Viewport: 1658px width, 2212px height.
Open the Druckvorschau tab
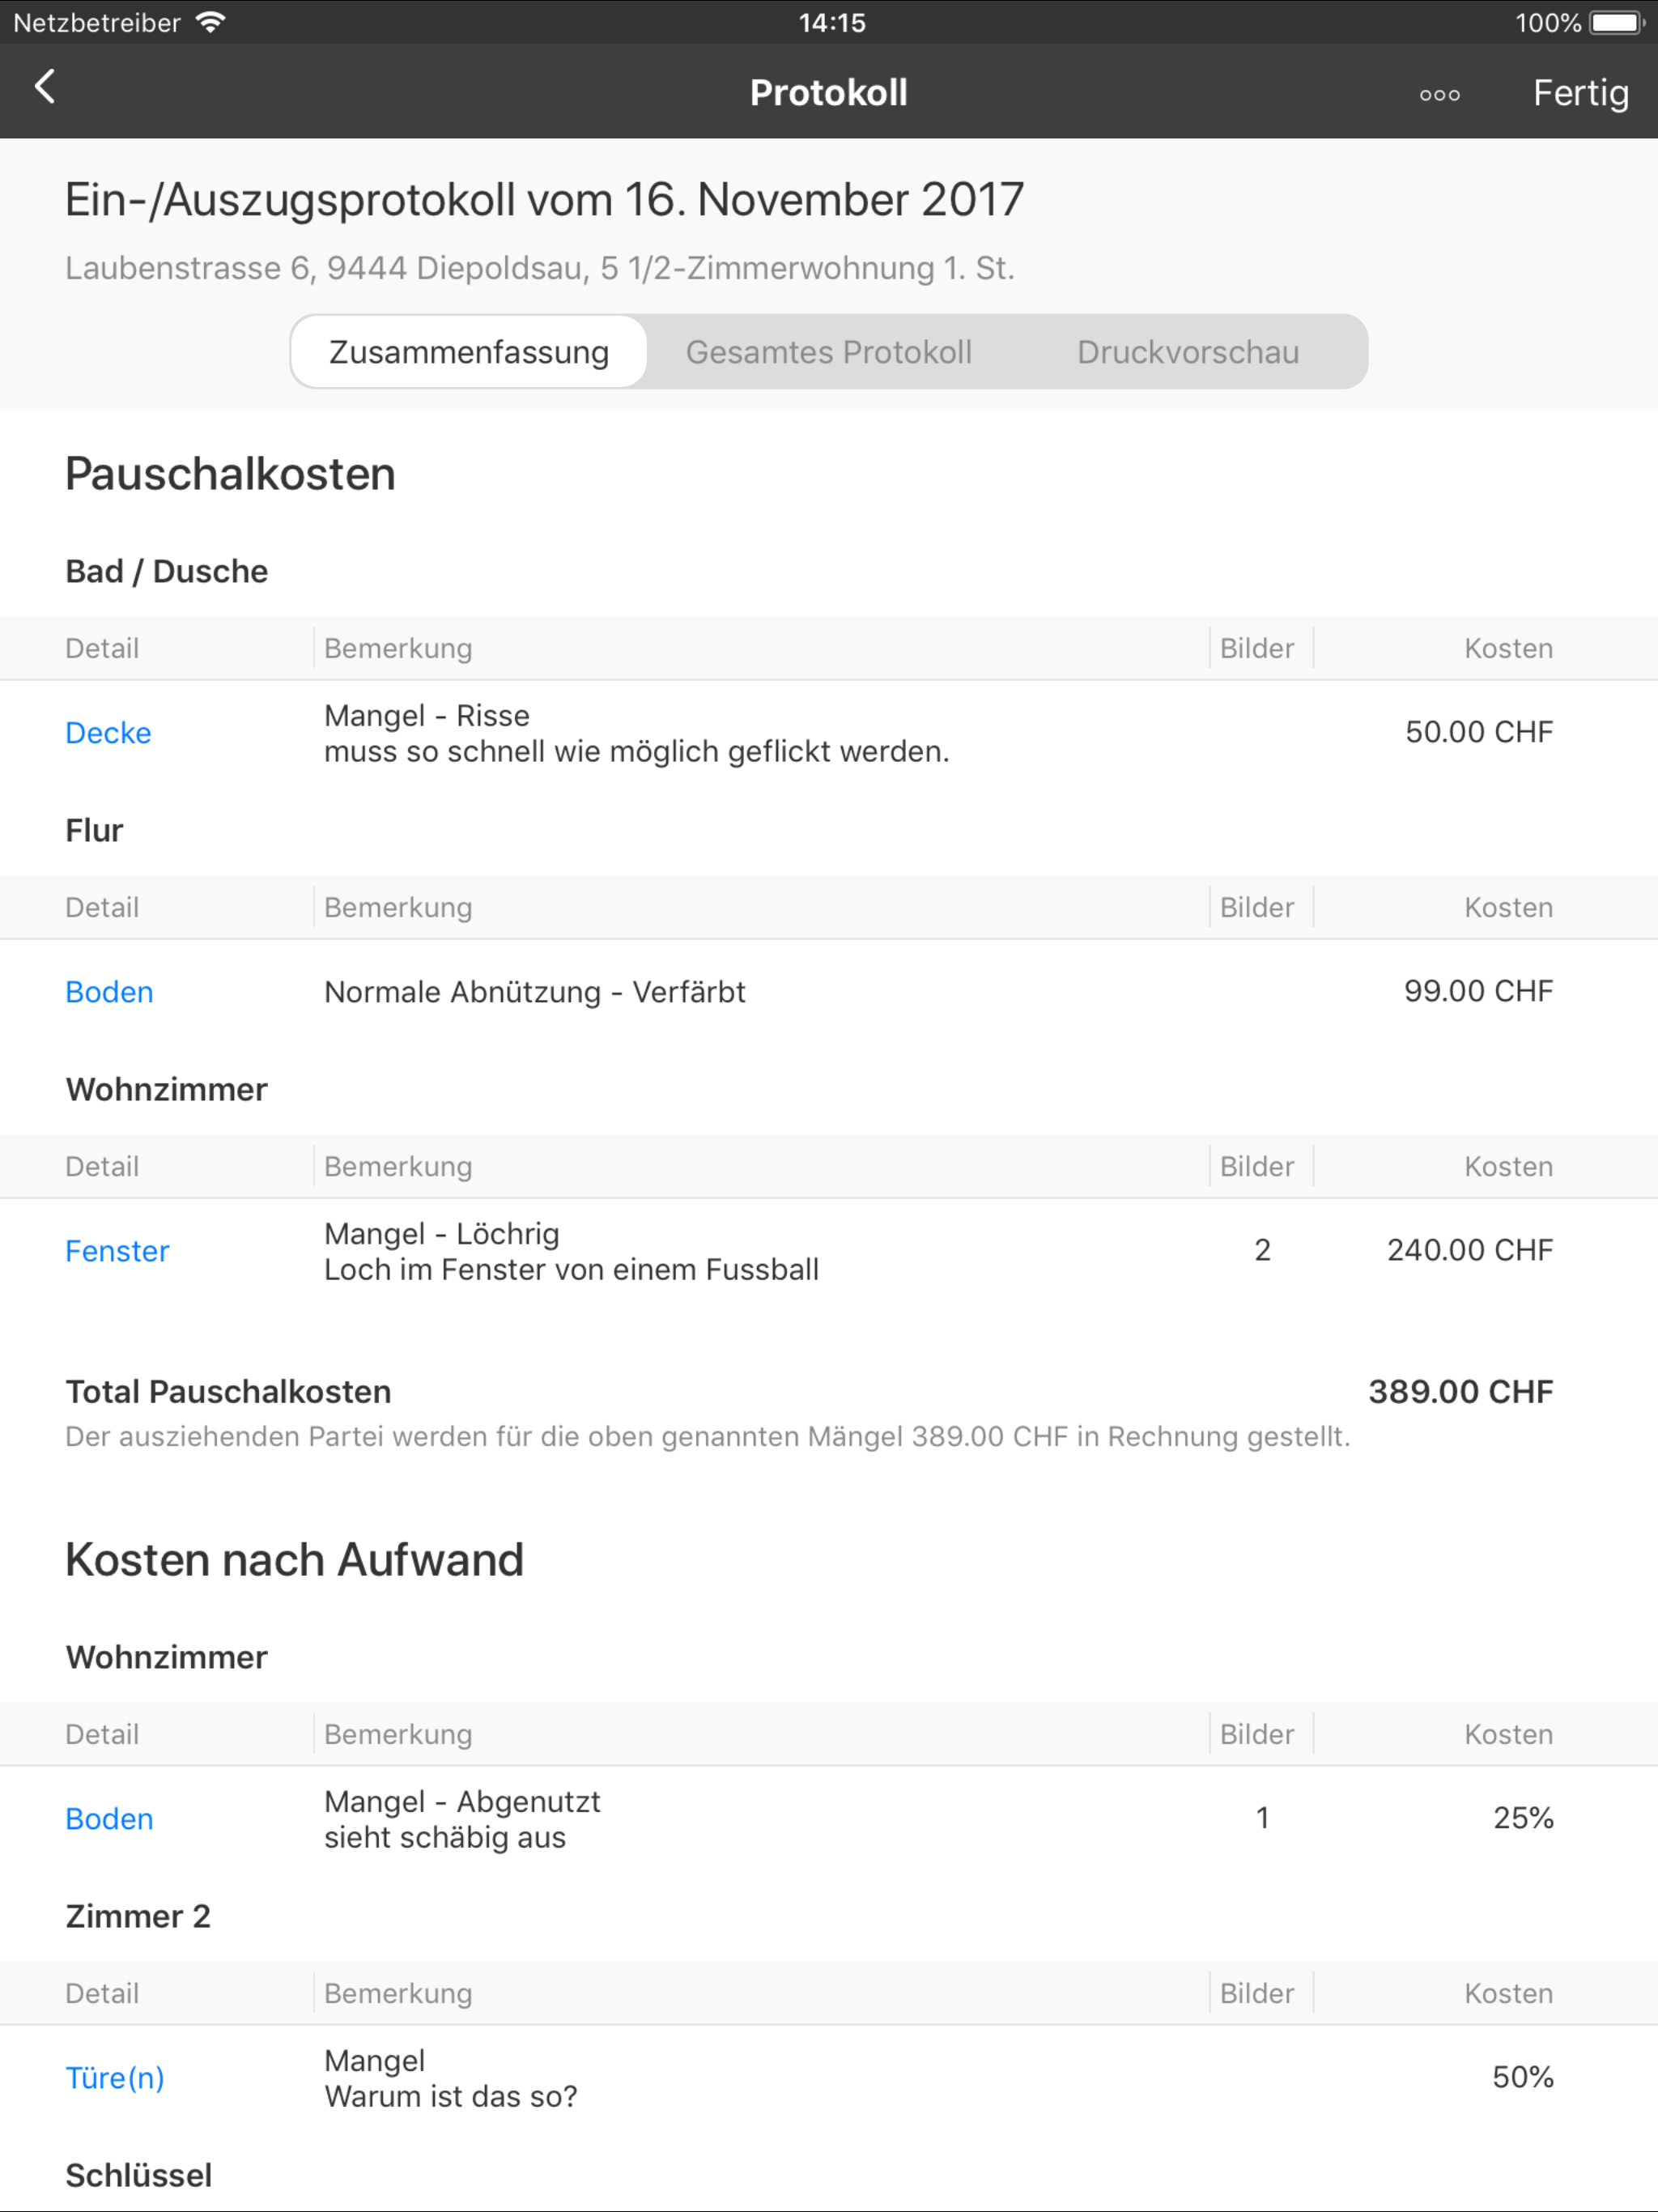pos(1187,352)
